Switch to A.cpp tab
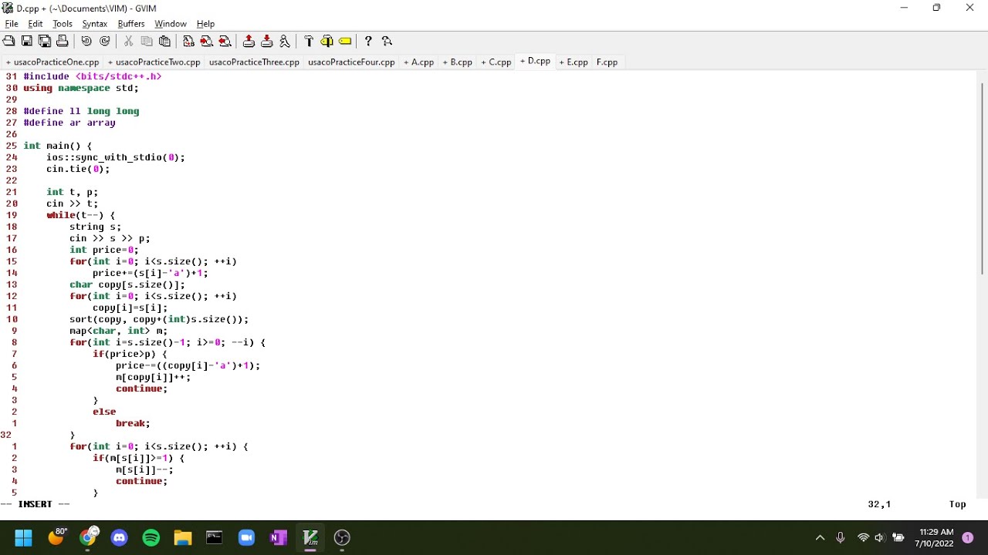The height and width of the screenshot is (555, 988). pyautogui.click(x=419, y=62)
